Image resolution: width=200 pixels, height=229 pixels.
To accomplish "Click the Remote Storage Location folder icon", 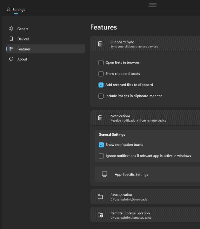I will coord(100,215).
